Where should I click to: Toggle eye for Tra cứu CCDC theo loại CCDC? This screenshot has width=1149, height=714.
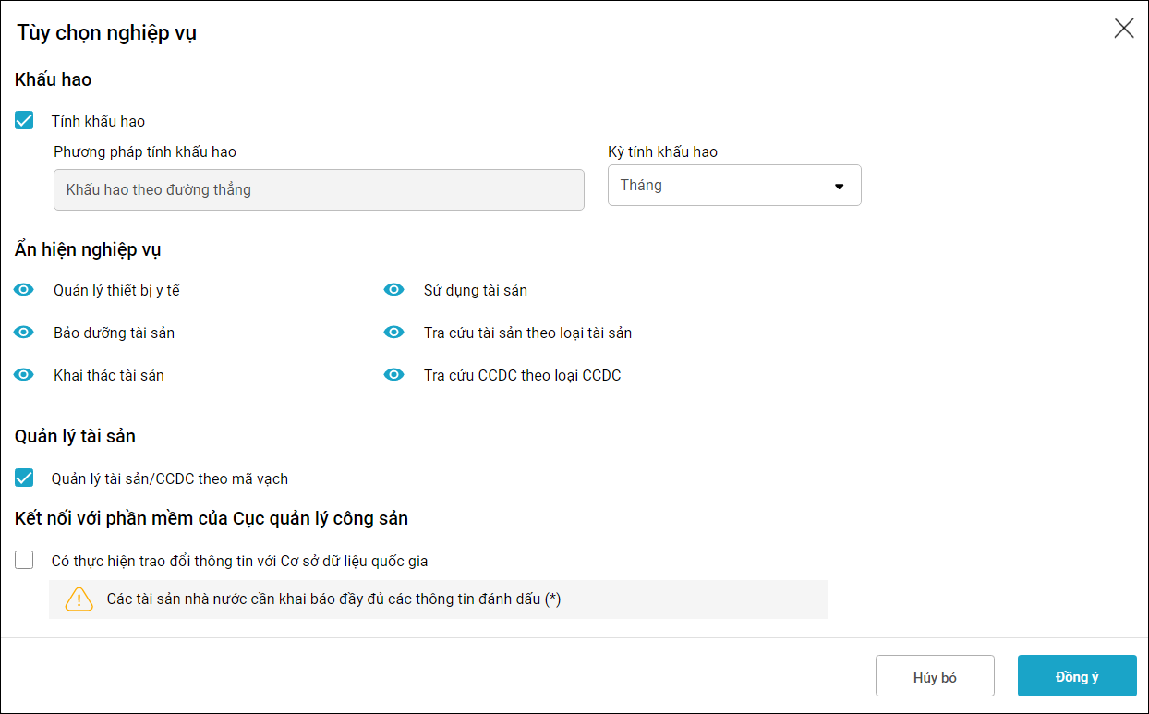tap(394, 375)
